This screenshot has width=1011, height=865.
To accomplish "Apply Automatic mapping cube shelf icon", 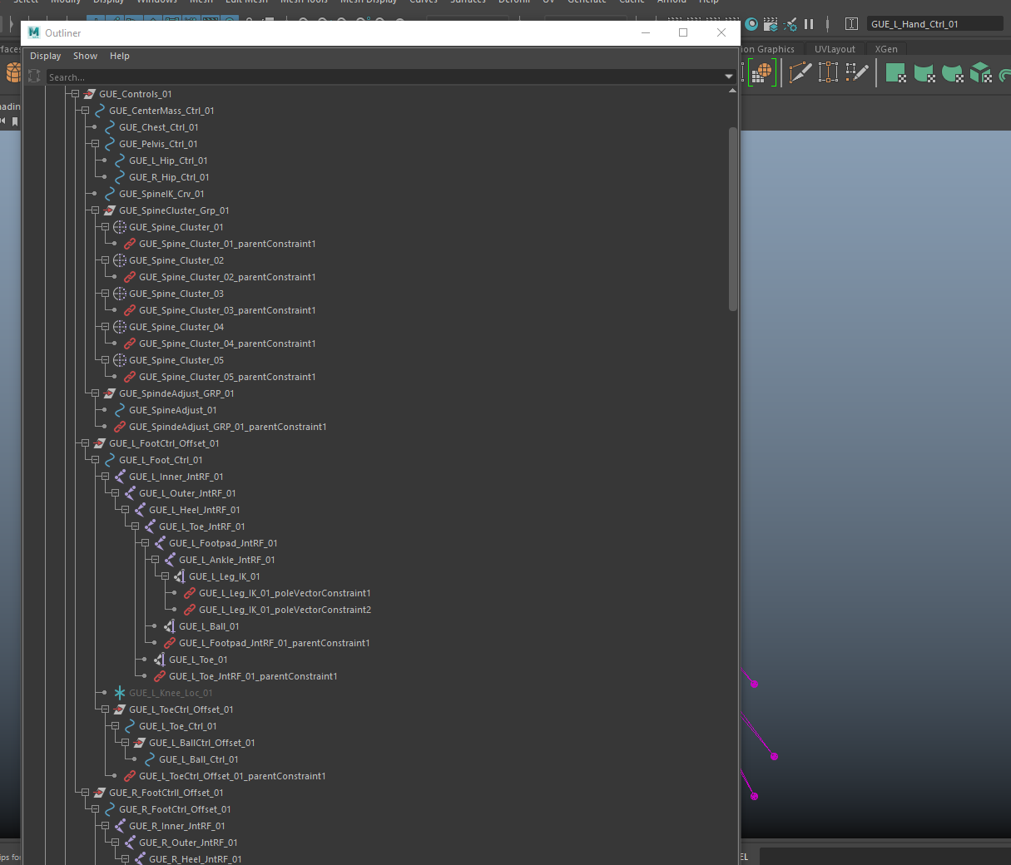I will pos(981,73).
